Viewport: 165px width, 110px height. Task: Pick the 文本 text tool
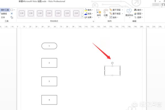click(x=3, y=17)
